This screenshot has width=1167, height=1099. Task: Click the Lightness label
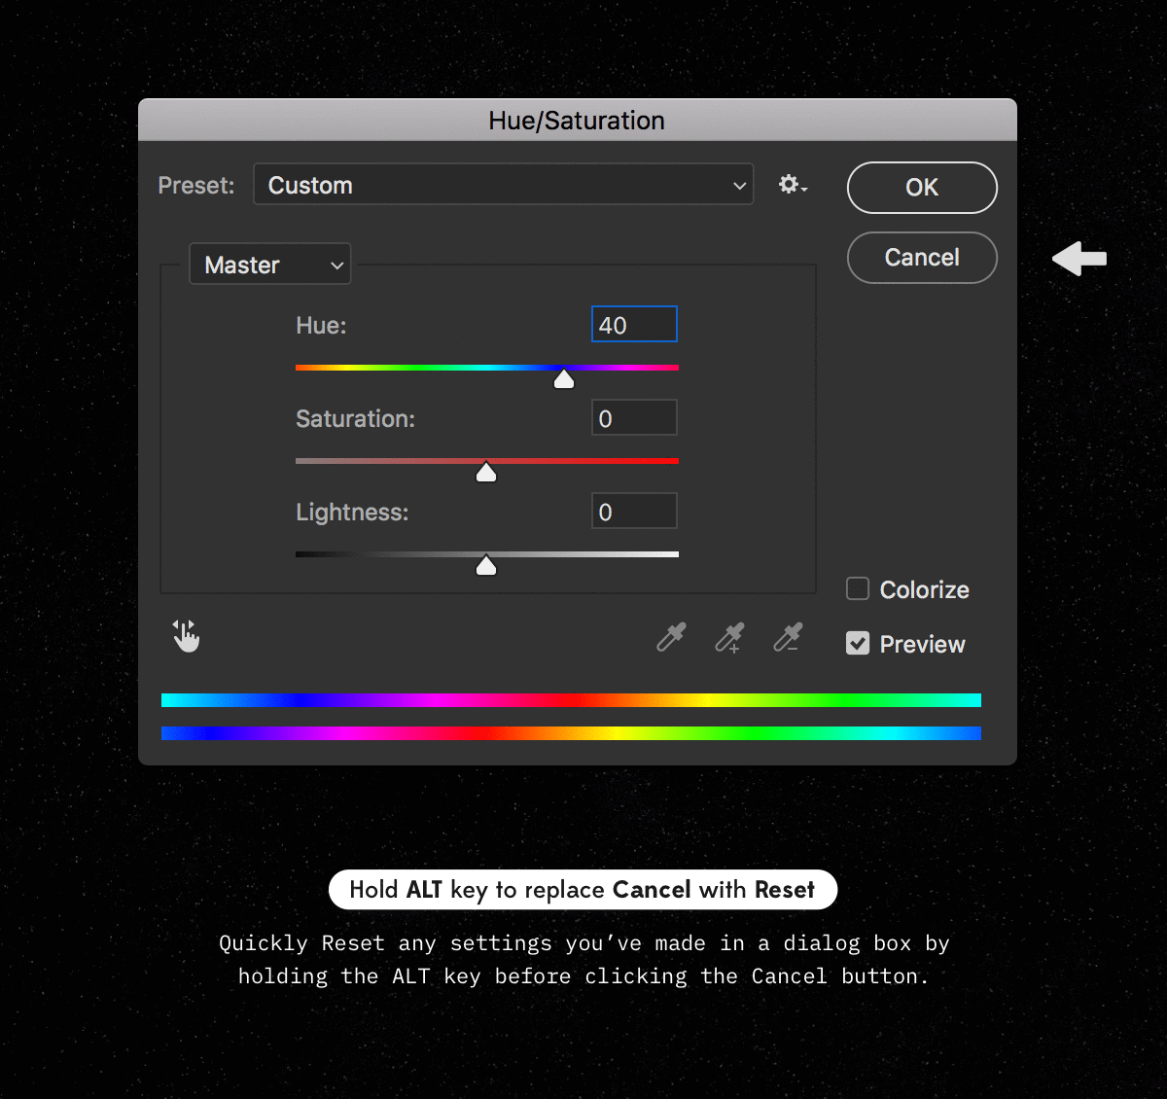click(x=352, y=513)
